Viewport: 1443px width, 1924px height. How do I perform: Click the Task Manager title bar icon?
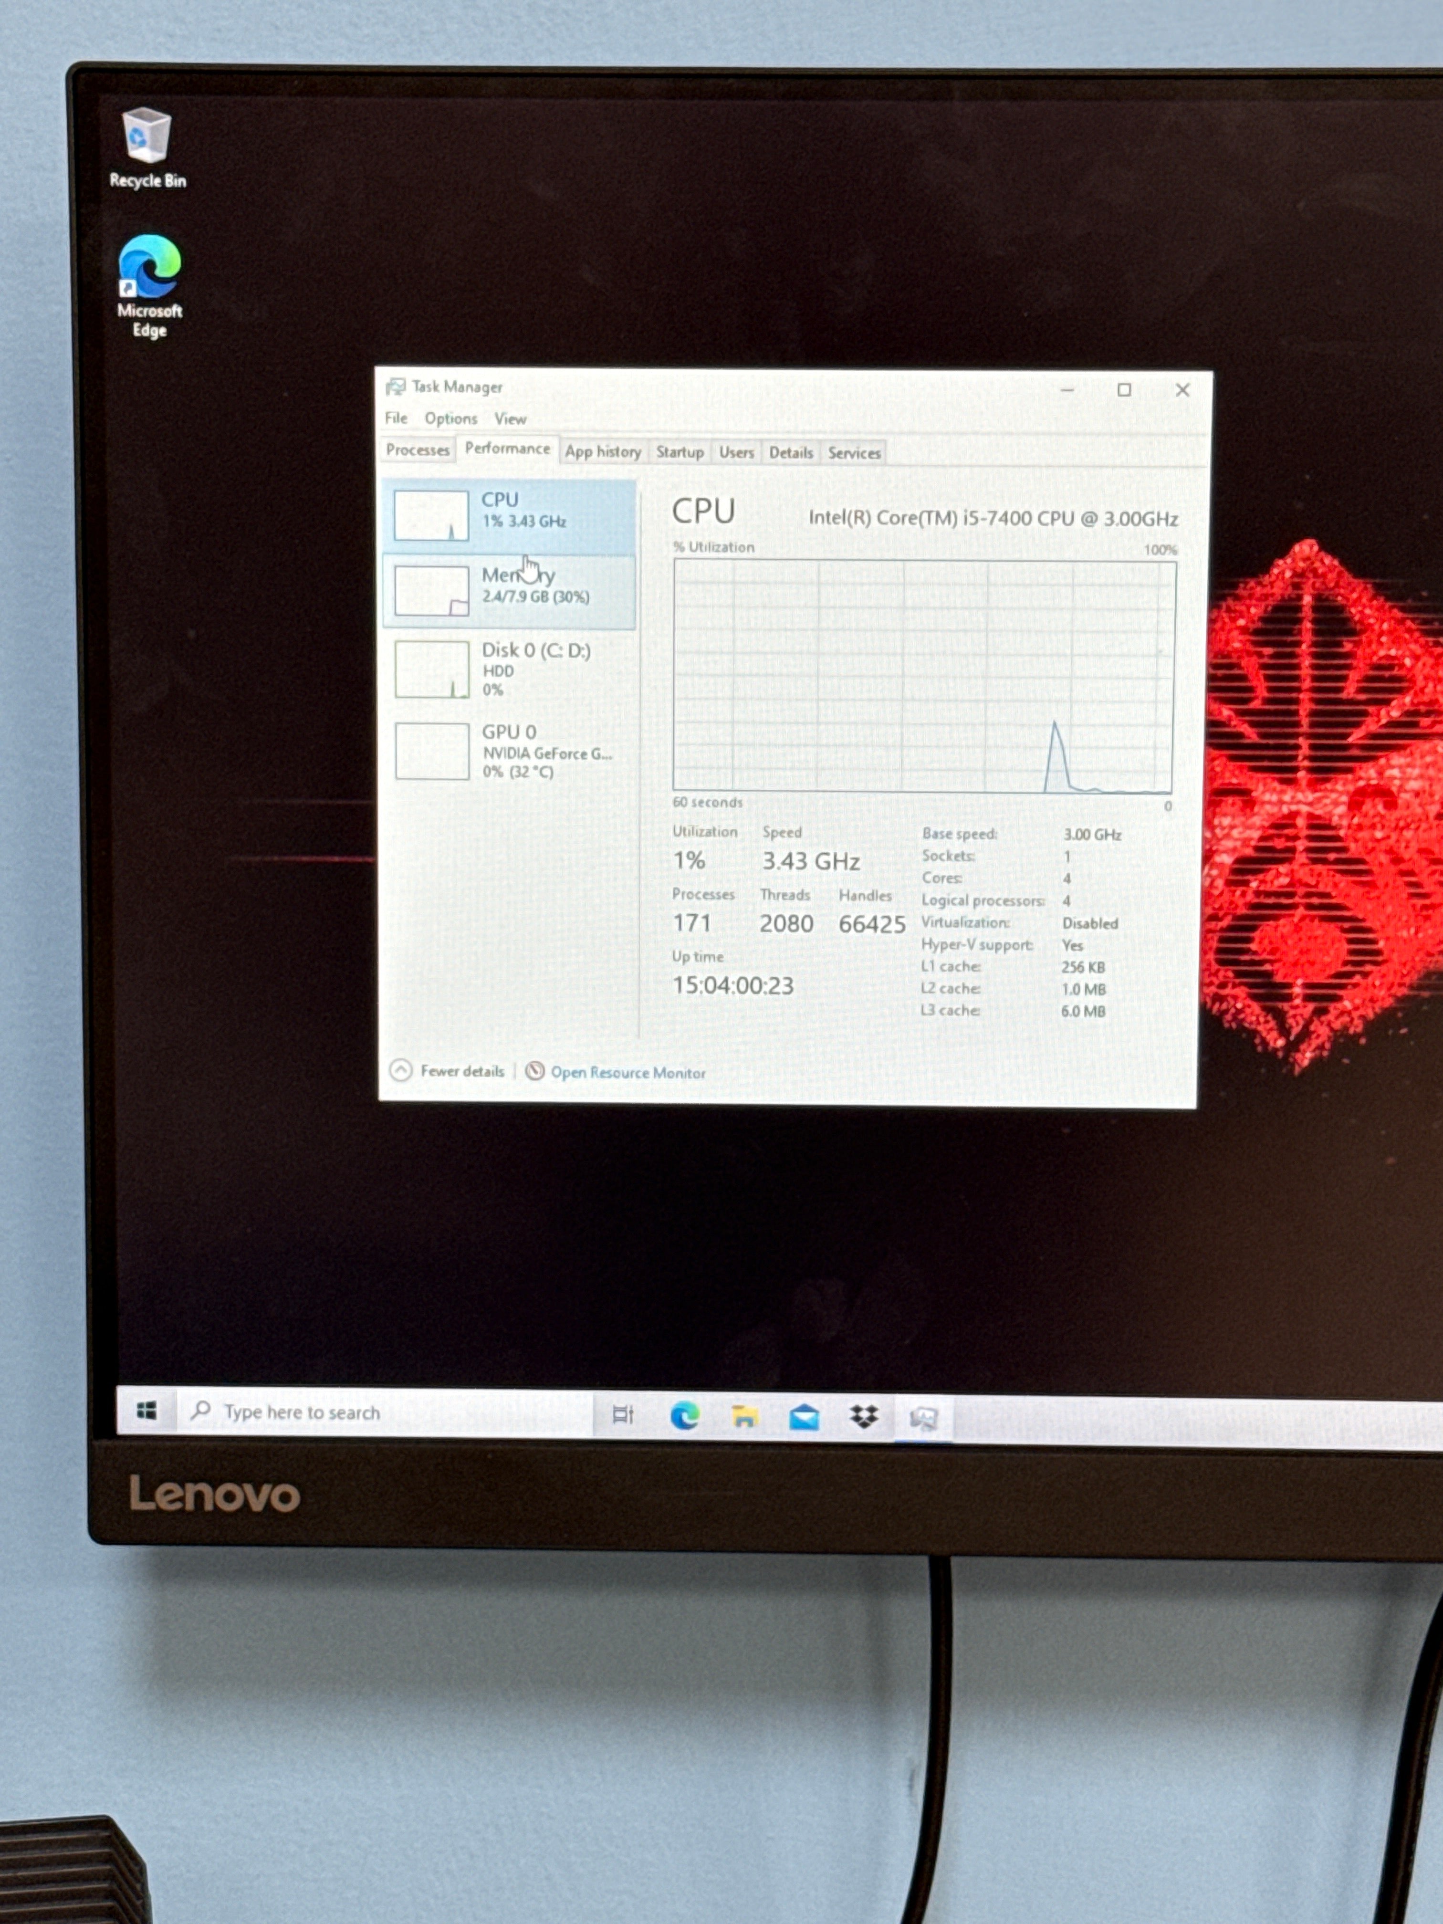[x=396, y=386]
